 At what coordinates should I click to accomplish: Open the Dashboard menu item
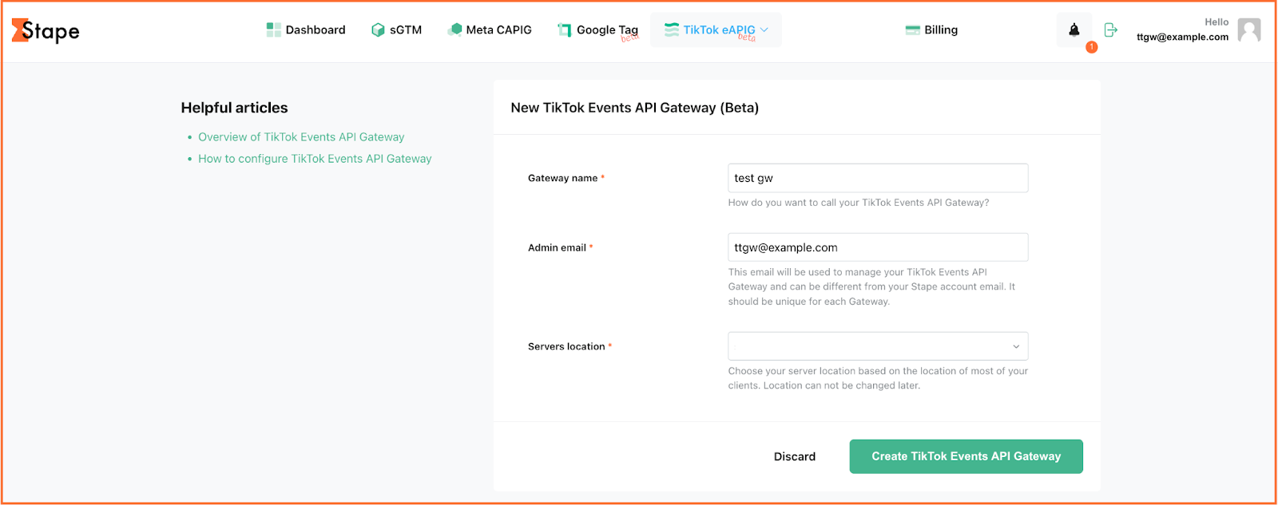click(x=306, y=30)
